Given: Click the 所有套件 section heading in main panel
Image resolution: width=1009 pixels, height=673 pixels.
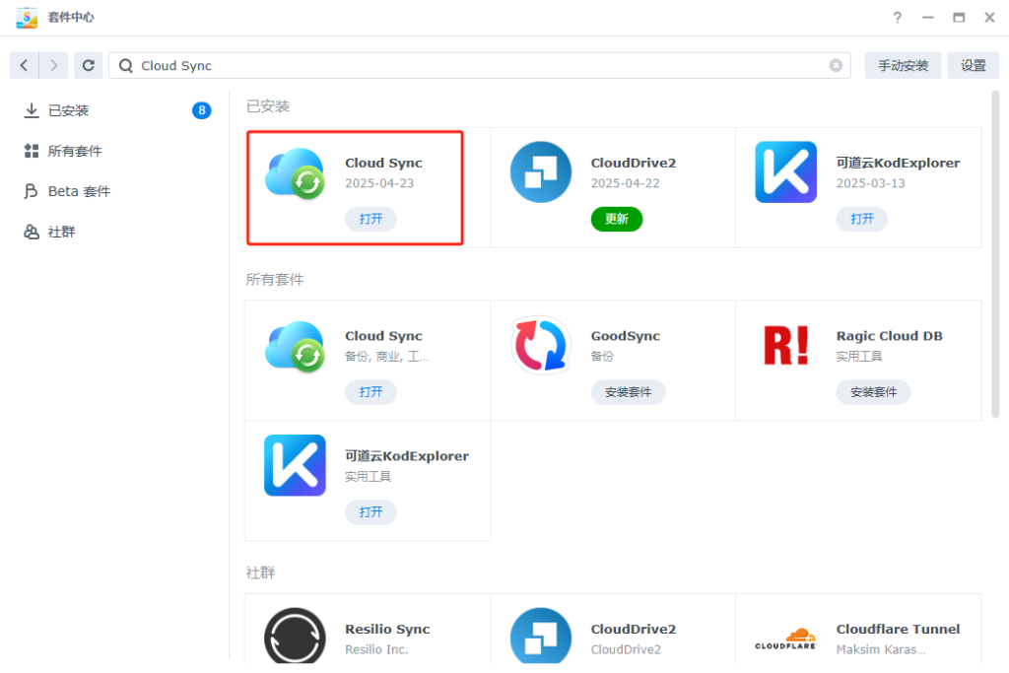Looking at the screenshot, I should [x=275, y=280].
